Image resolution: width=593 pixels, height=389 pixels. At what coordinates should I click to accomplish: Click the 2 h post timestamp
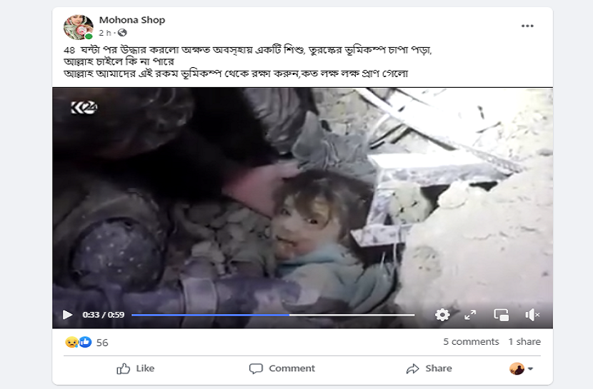point(105,33)
